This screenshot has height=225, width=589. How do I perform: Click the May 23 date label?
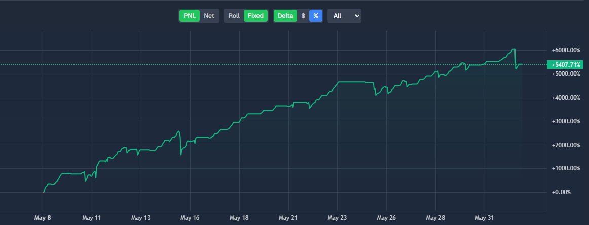[337, 218]
